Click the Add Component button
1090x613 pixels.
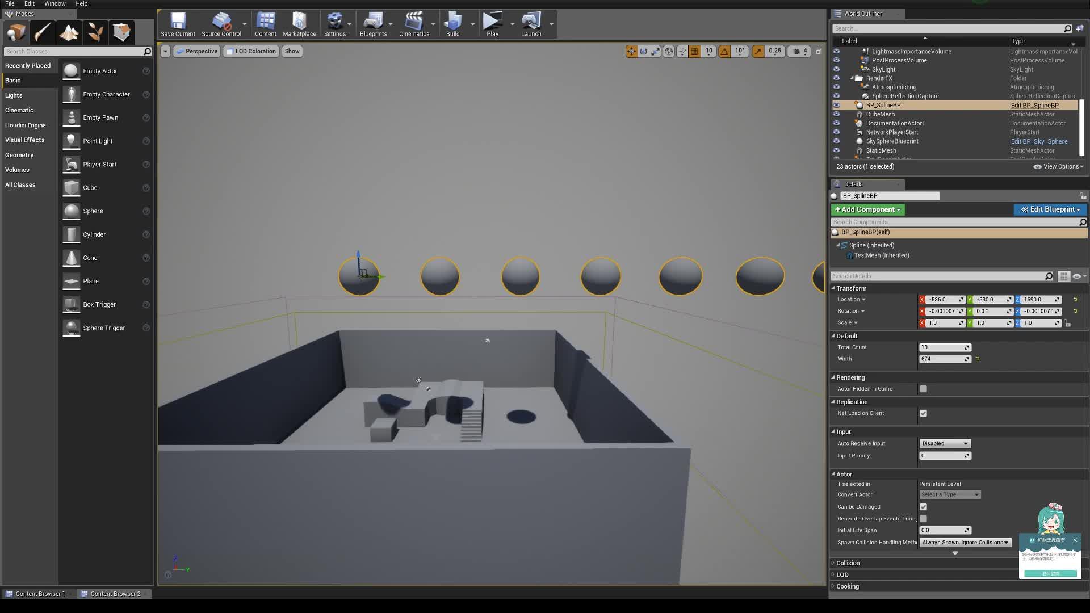[868, 209]
